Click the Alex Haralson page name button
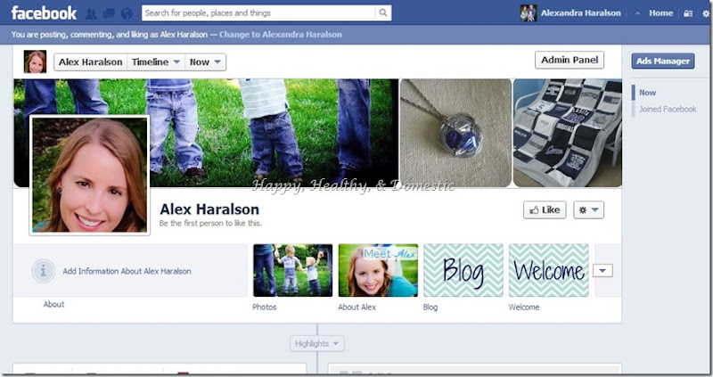713x377 pixels. pos(91,61)
